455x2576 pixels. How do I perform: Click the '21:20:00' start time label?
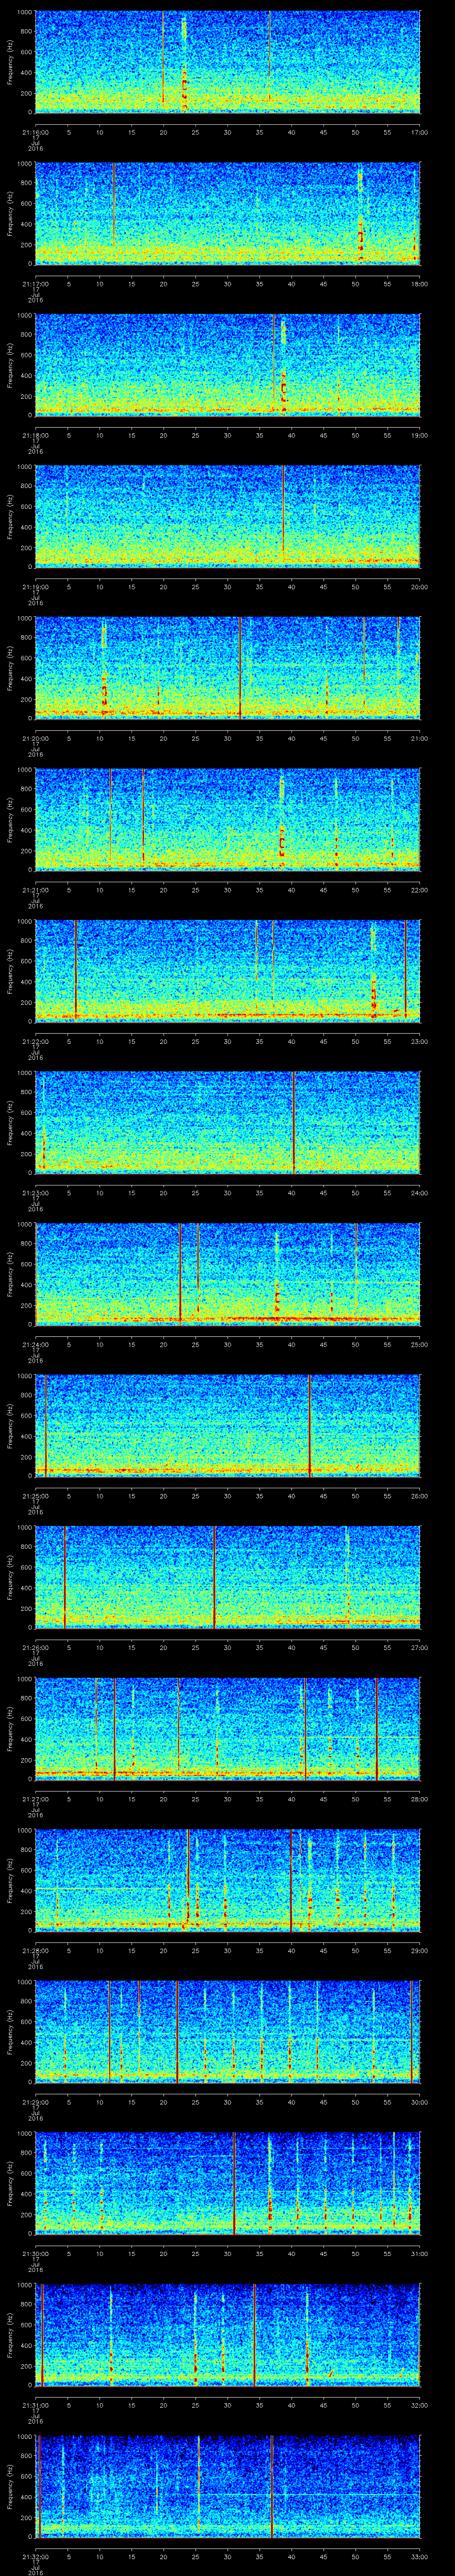tap(36, 738)
